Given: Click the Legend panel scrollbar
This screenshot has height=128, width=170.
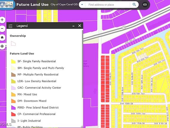Looking at the screenshot, I should coord(83,64).
